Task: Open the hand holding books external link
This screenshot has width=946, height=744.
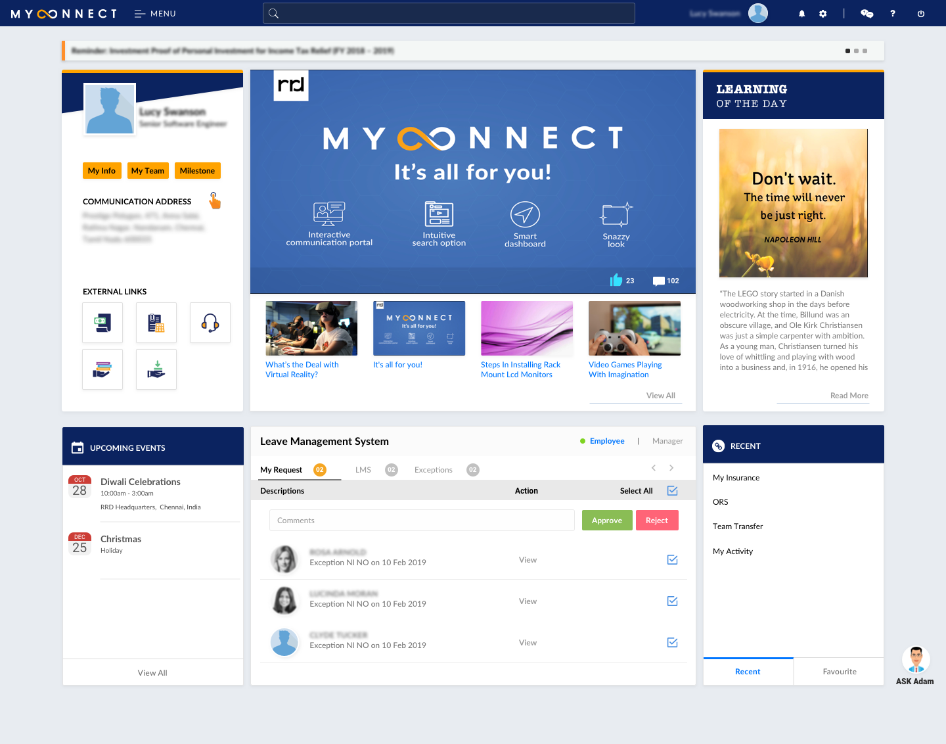Action: click(102, 369)
